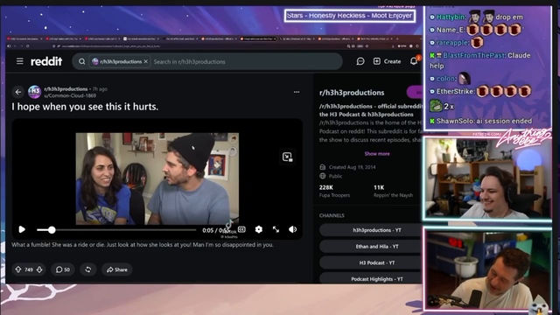The height and width of the screenshot is (315, 560).
Task: Open the post three-dot overflow menu
Action: (297, 92)
